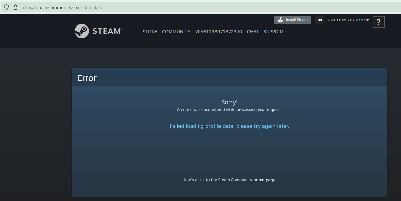Open the 76561198971372370 profile menu in the navigation bar
This screenshot has width=401, height=201.
(x=219, y=32)
